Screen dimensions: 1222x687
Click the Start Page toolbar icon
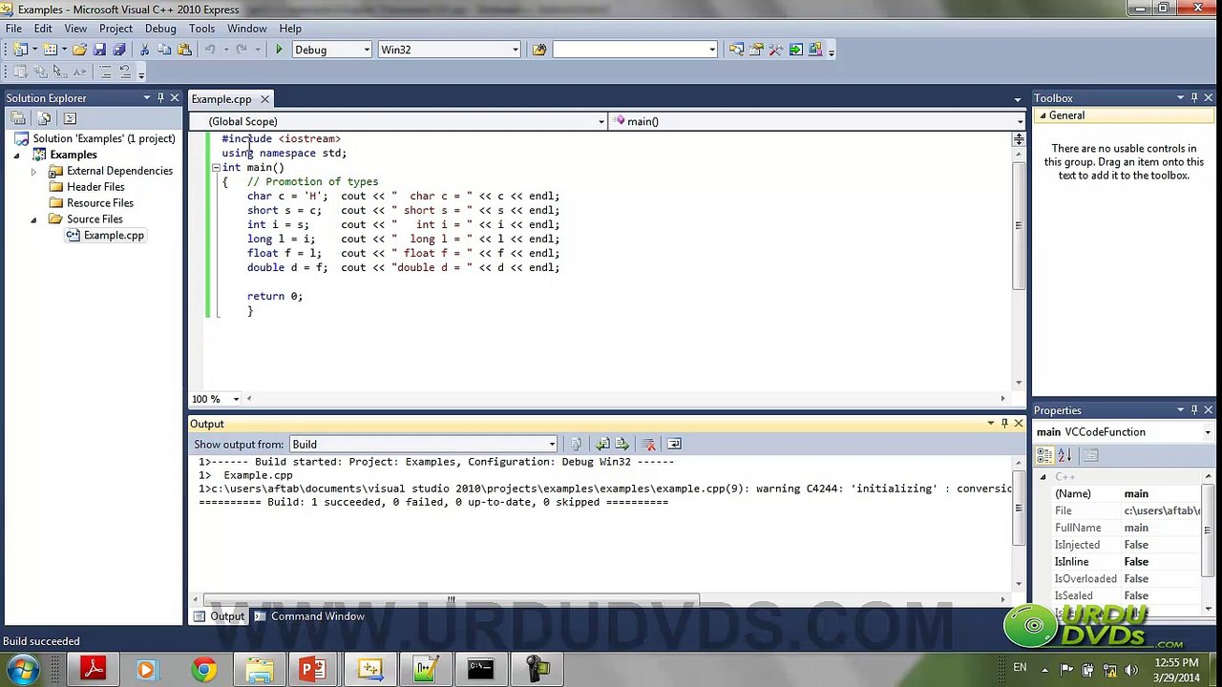click(796, 50)
